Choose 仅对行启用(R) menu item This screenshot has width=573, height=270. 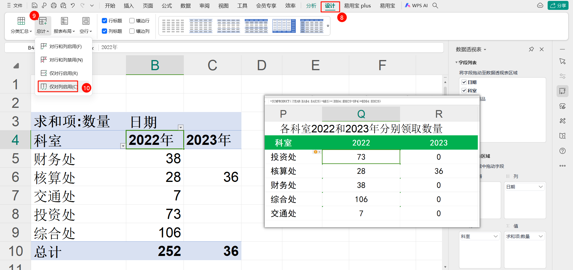click(x=63, y=73)
